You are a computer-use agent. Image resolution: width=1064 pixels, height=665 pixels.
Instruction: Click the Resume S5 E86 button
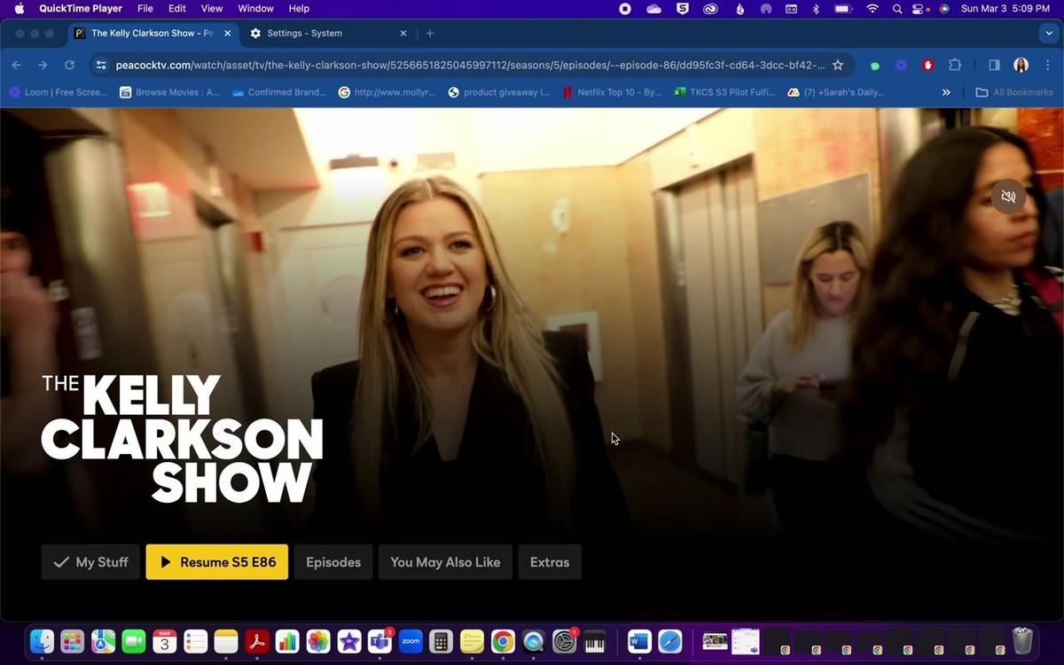pyautogui.click(x=217, y=562)
